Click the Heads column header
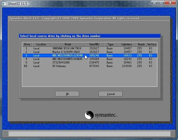Screen dimensions: 178x140 141,44
